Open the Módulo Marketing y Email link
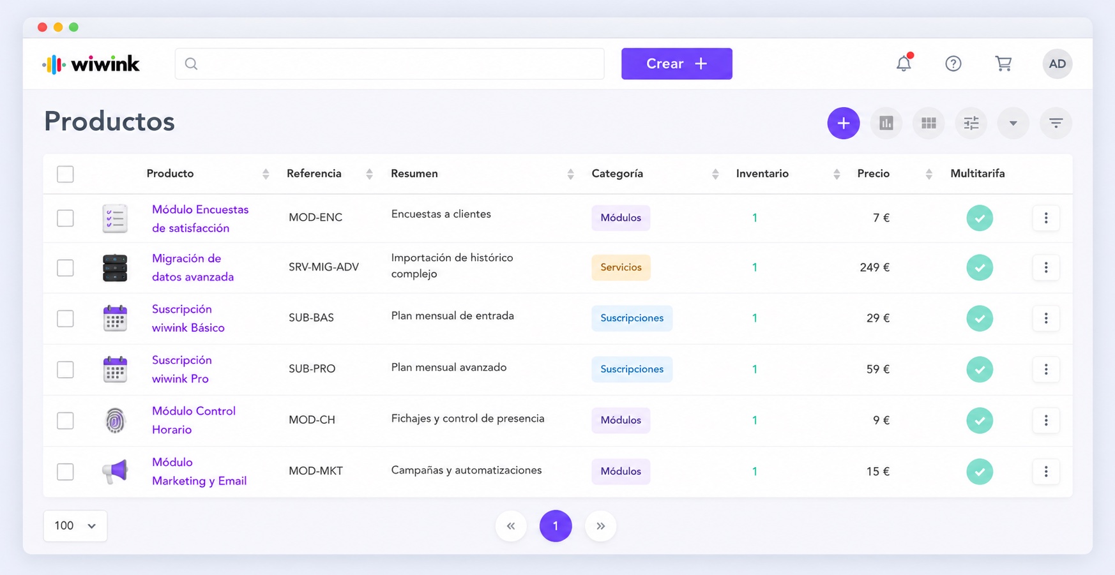Image resolution: width=1115 pixels, height=575 pixels. point(199,471)
